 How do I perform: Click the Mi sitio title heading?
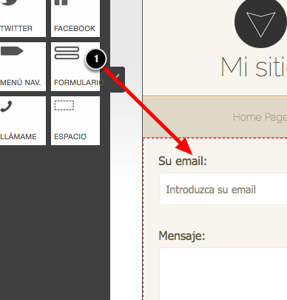[x=254, y=67]
